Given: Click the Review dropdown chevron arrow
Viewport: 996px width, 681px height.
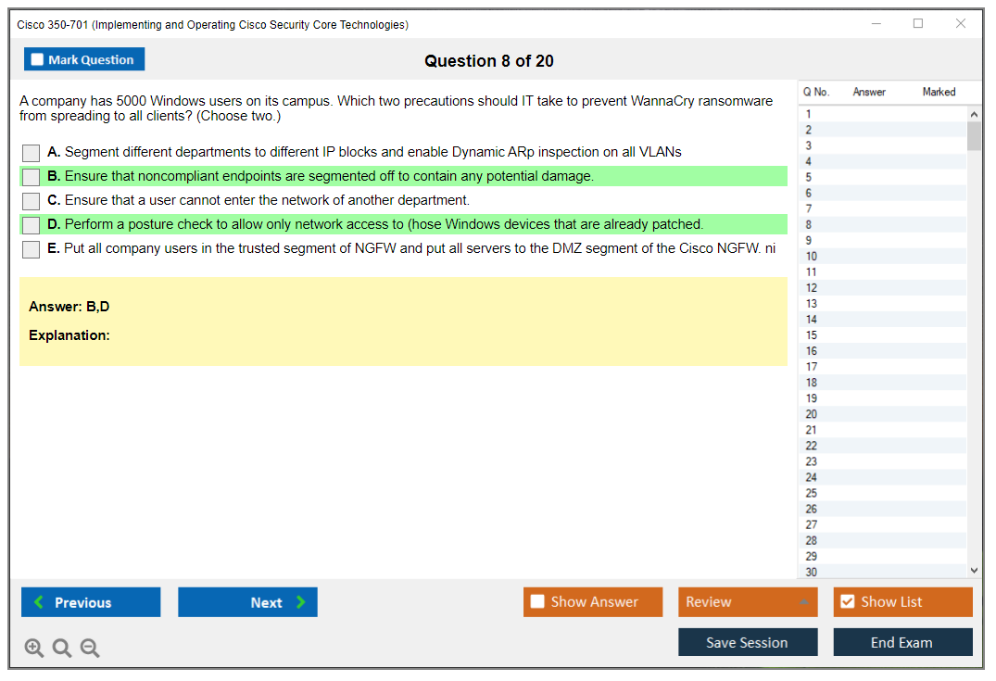Looking at the screenshot, I should tap(805, 601).
